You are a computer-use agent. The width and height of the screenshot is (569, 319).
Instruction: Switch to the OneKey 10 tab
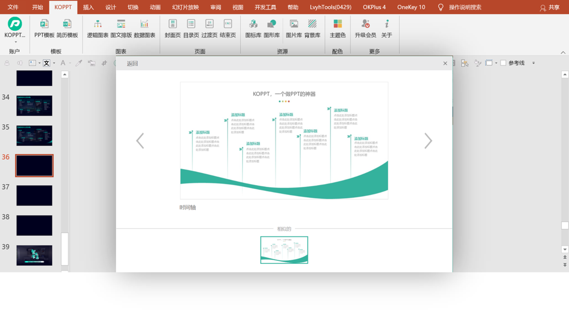click(x=411, y=7)
